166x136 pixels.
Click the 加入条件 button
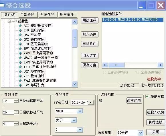click(90, 34)
